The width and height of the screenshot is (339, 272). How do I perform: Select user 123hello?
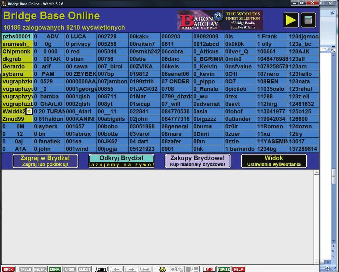click(304, 74)
